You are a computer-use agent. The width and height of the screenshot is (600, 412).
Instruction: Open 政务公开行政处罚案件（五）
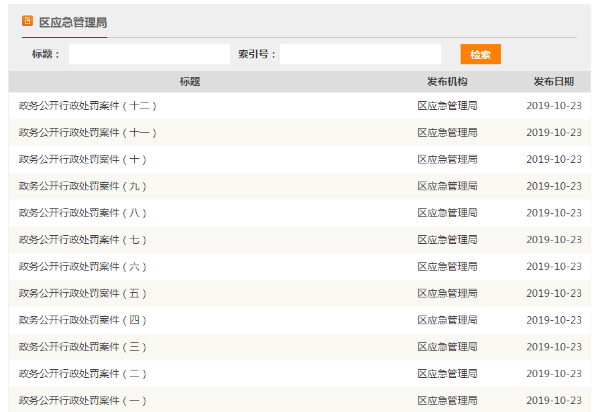click(x=82, y=293)
